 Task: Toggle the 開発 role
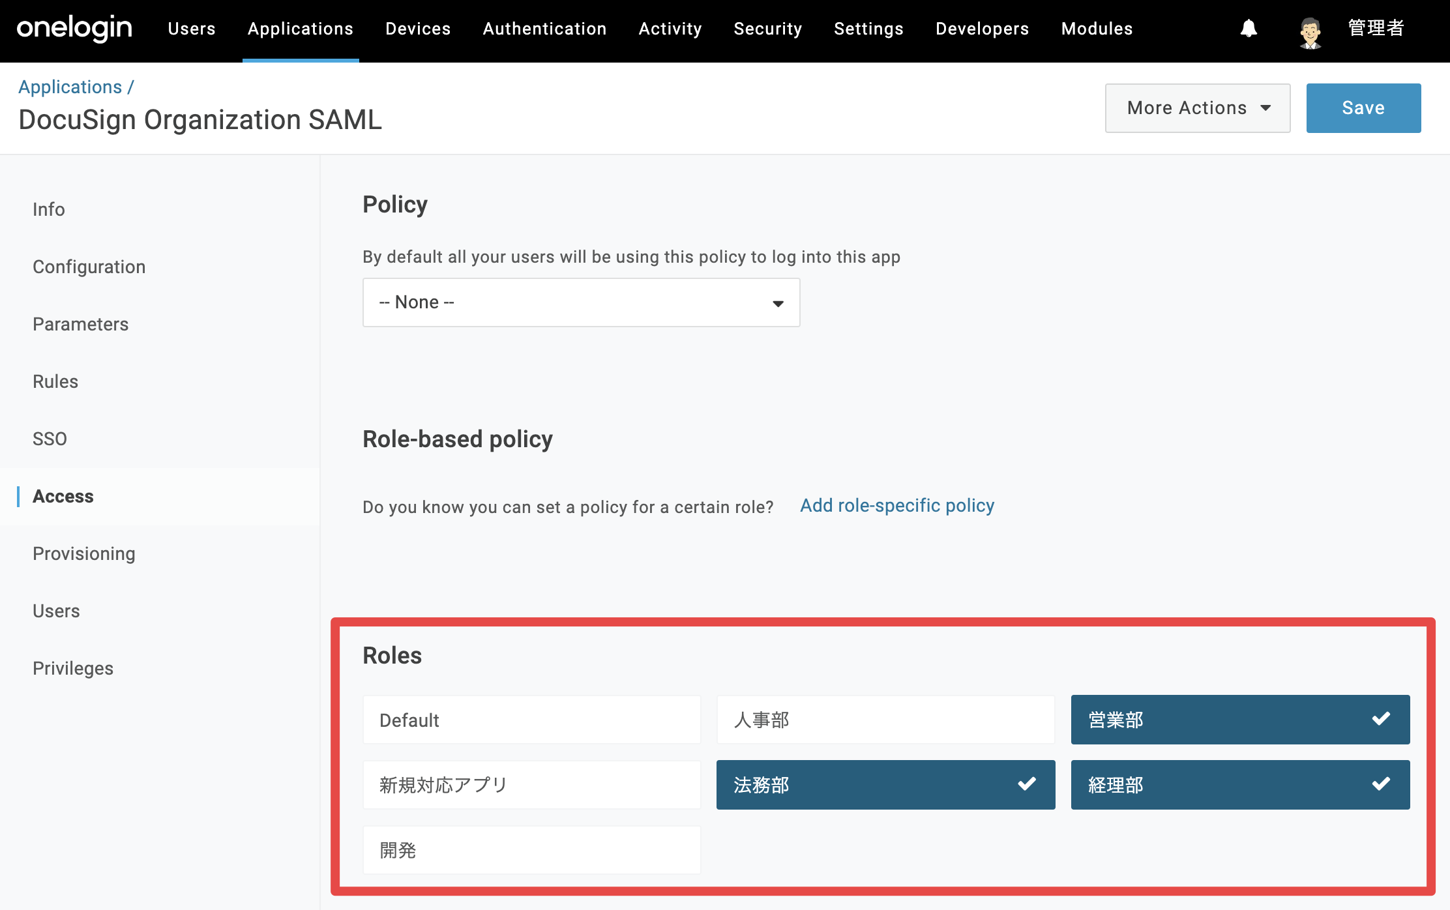pyautogui.click(x=532, y=850)
